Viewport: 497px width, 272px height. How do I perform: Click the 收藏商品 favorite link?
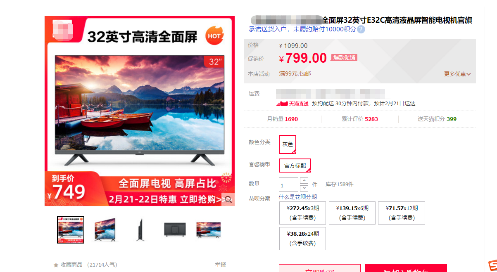point(71,265)
